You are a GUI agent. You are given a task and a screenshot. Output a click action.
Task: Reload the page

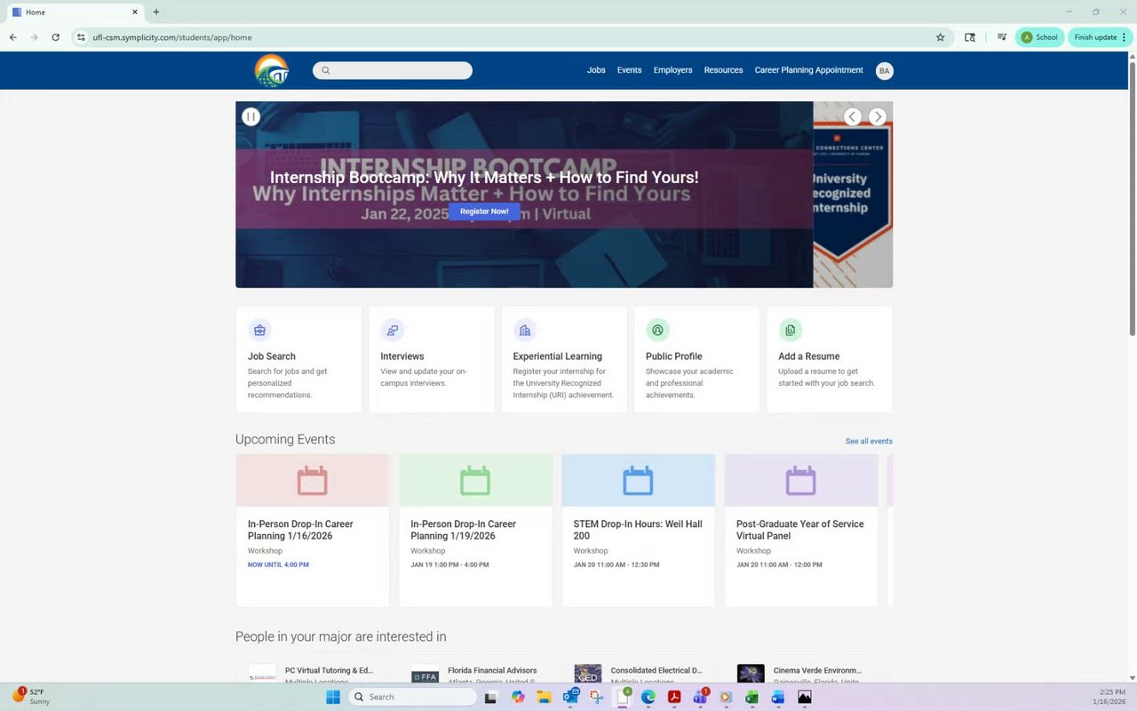[55, 37]
